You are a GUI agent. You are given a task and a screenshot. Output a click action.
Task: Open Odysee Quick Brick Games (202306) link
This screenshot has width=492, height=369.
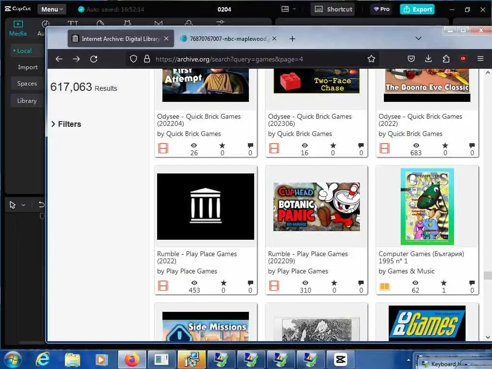(x=310, y=120)
